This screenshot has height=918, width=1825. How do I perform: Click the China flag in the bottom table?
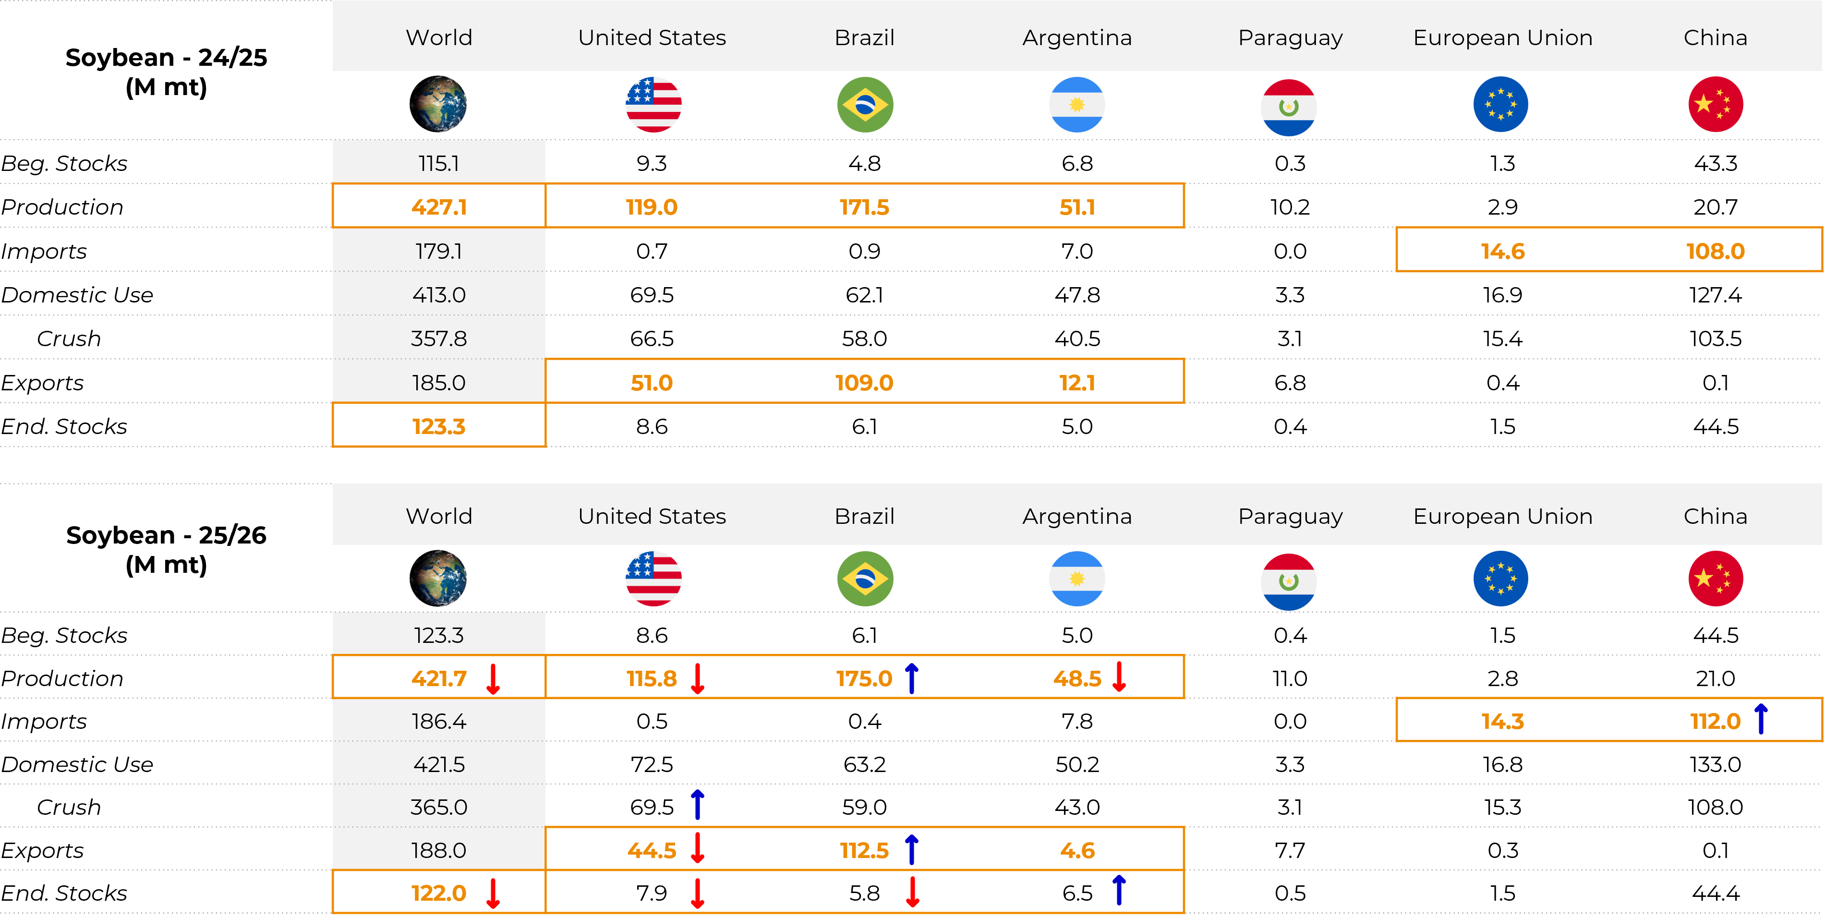pos(1715,578)
